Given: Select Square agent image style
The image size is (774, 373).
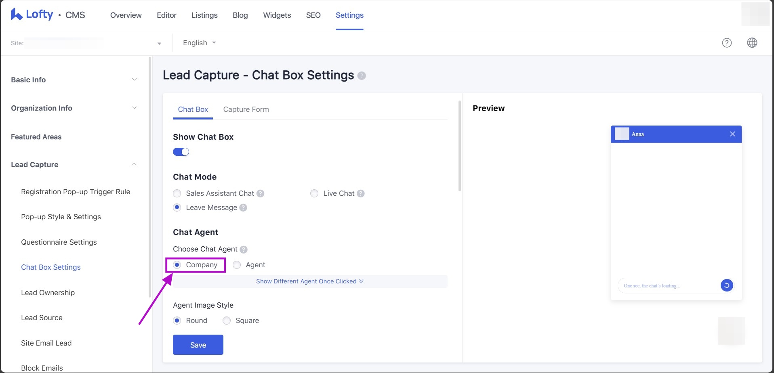Looking at the screenshot, I should (227, 321).
